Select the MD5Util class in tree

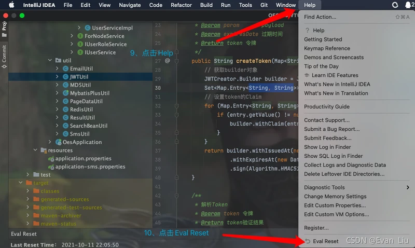point(80,85)
